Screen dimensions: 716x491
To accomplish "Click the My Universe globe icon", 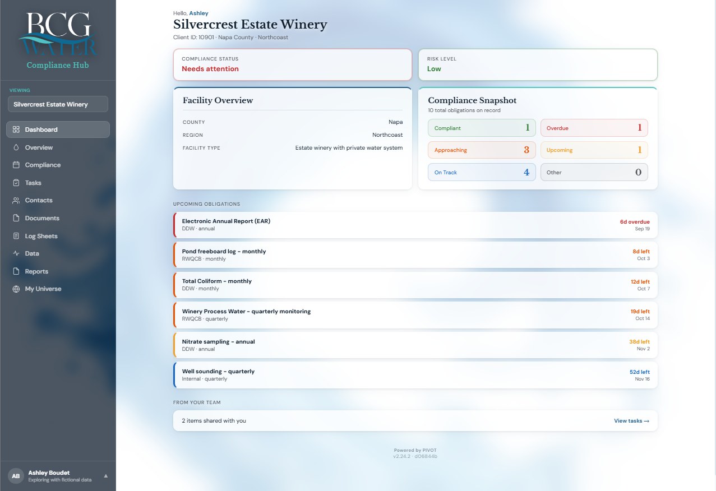I will (16, 289).
